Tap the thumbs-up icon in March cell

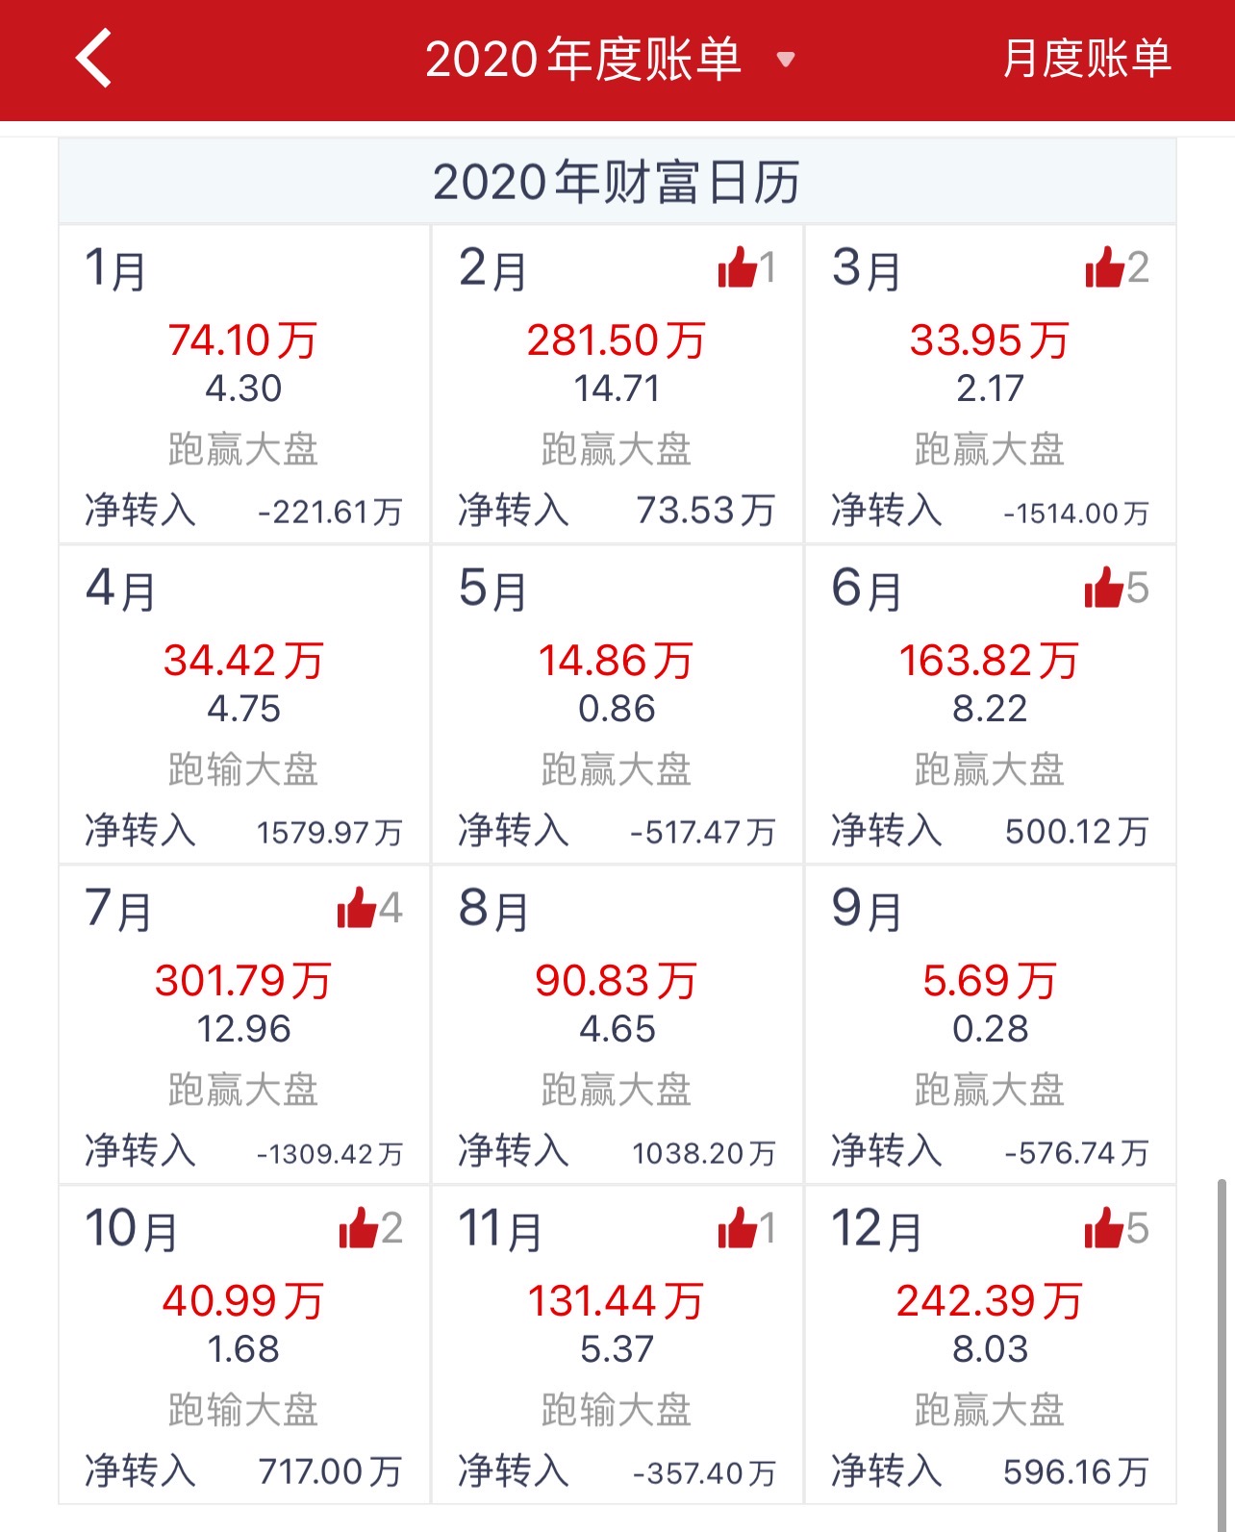1104,267
